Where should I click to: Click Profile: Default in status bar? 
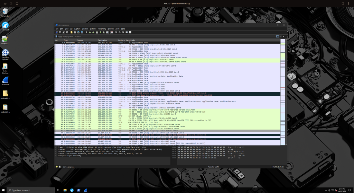pos(278,167)
